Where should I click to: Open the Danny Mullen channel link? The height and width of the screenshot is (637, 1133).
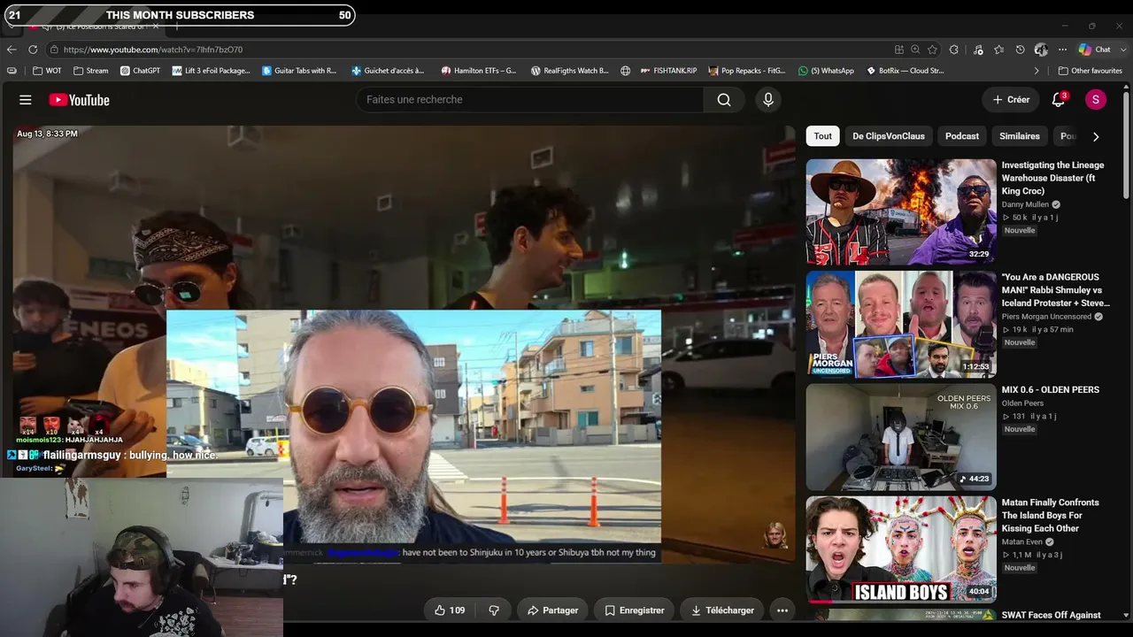pos(1025,204)
